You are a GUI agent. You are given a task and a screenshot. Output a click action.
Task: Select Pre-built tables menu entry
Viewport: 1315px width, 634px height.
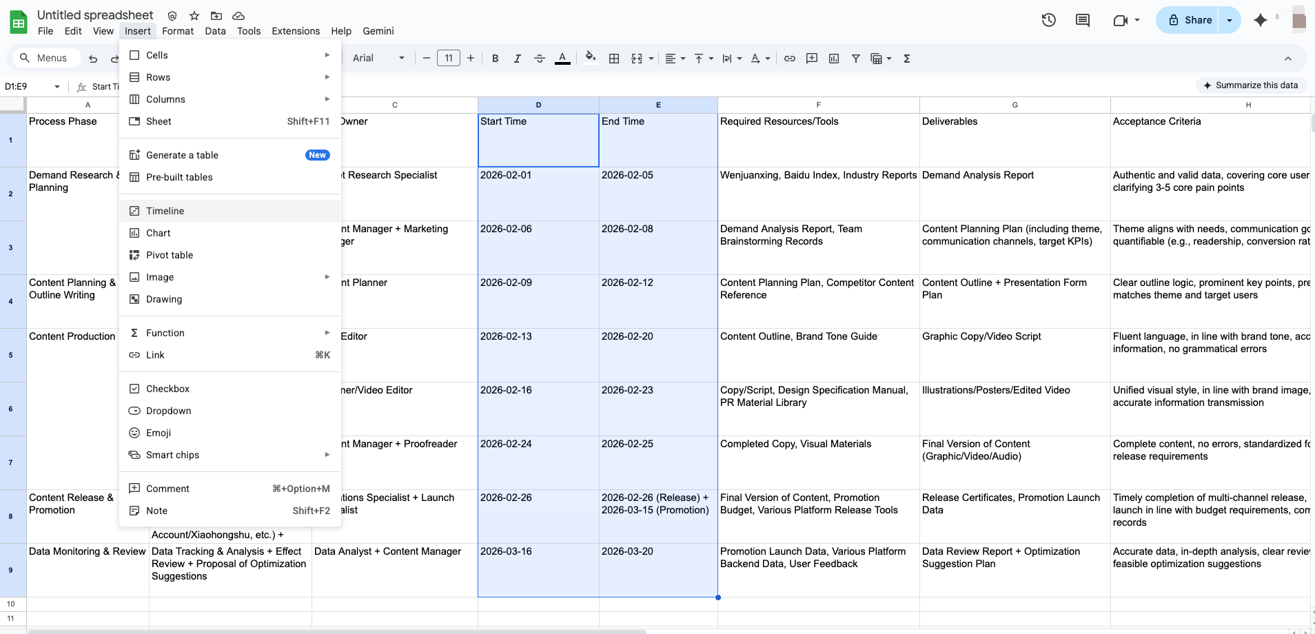[230, 177]
